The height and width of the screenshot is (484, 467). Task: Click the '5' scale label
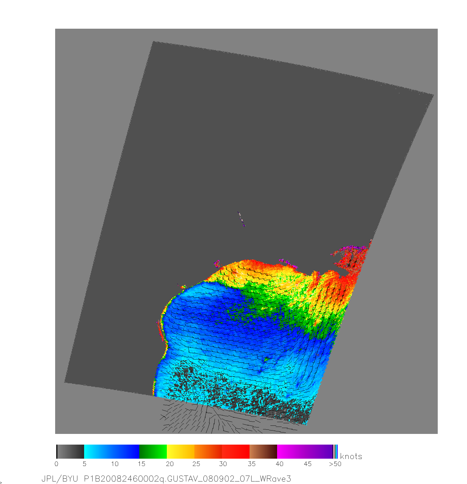pos(84,464)
